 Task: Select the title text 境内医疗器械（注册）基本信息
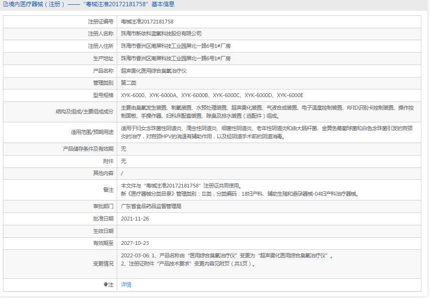tap(91, 4)
